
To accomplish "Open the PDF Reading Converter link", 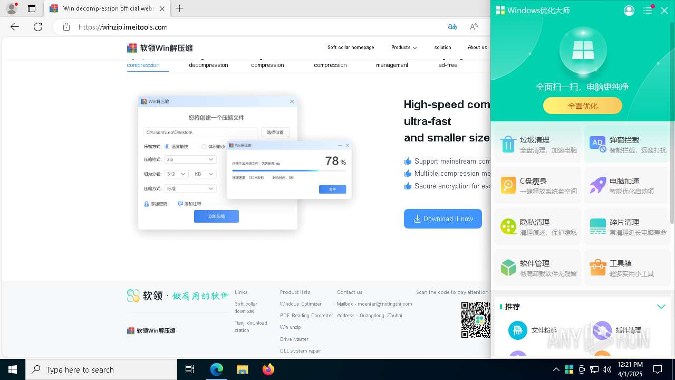I will pos(306,316).
